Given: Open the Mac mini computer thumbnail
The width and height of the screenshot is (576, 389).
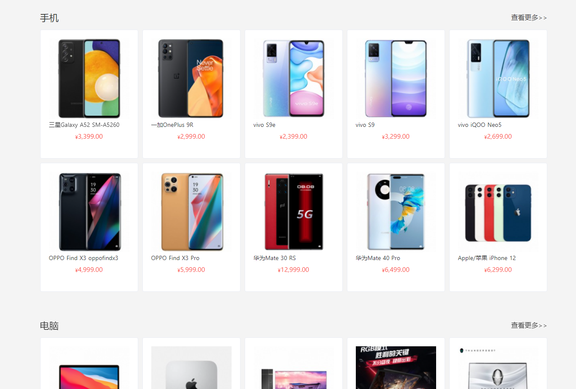Looking at the screenshot, I should click(191, 367).
